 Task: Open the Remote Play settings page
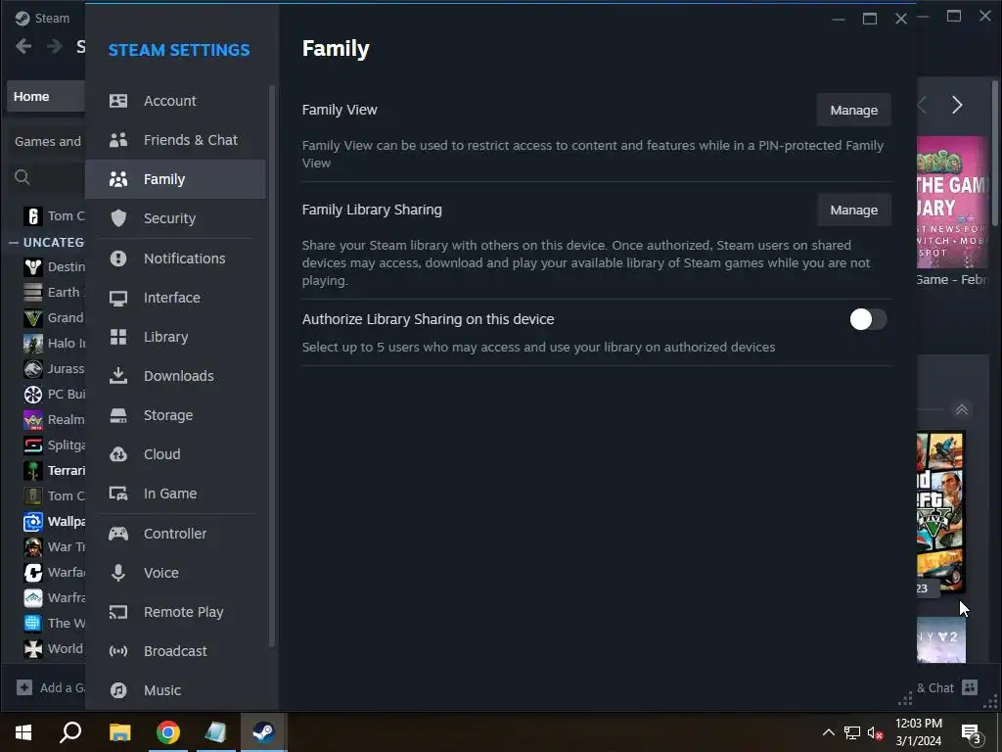[175, 612]
